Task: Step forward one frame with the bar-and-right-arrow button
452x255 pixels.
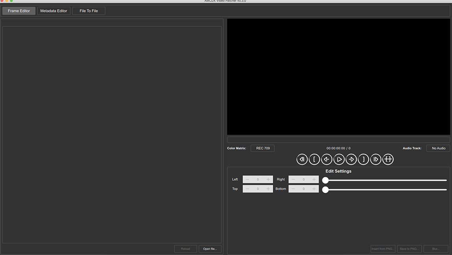Action: (376, 159)
